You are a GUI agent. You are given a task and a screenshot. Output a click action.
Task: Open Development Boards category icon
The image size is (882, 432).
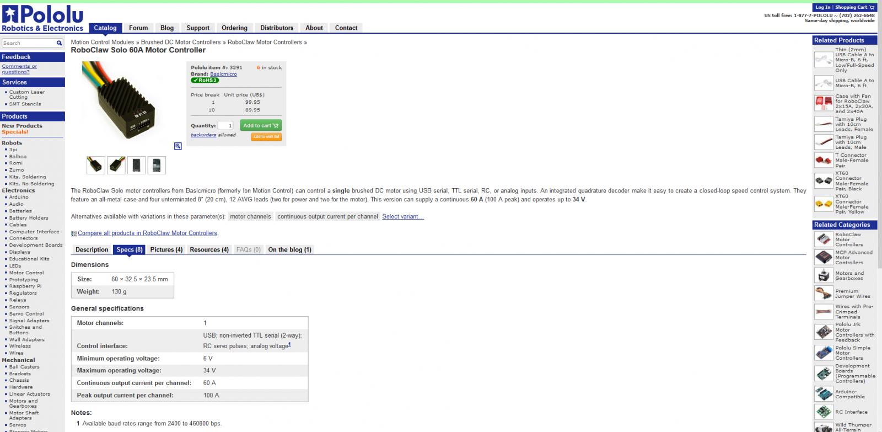point(824,374)
